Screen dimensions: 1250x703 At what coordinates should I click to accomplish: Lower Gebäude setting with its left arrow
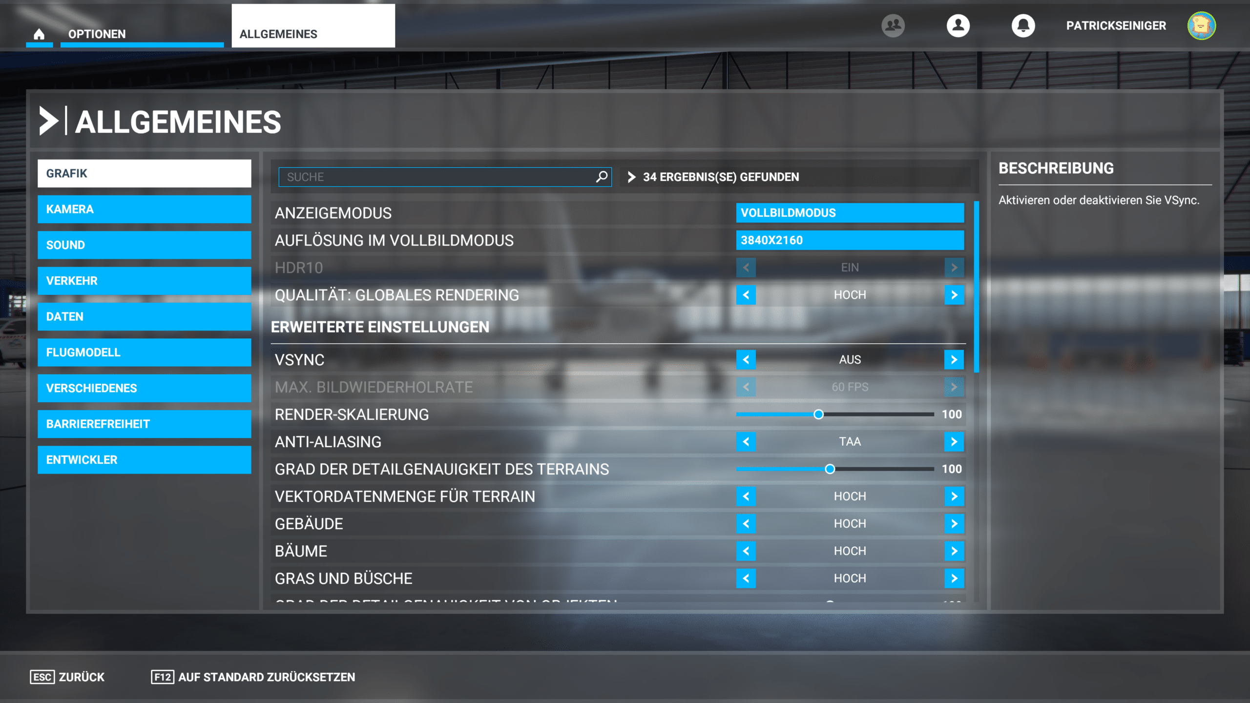coord(746,524)
